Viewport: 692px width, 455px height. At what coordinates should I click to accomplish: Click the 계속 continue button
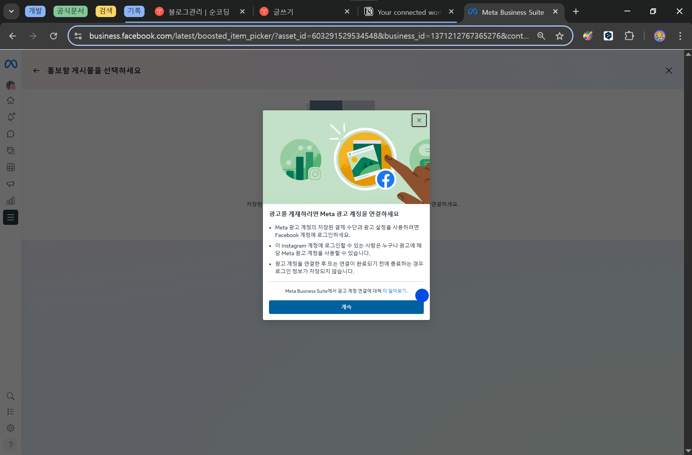tap(346, 307)
